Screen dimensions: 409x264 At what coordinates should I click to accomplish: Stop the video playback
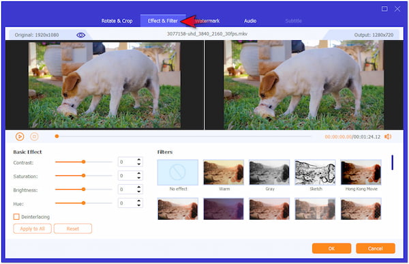tap(34, 136)
